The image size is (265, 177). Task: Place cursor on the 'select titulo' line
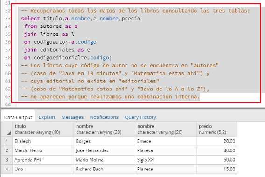point(81,18)
